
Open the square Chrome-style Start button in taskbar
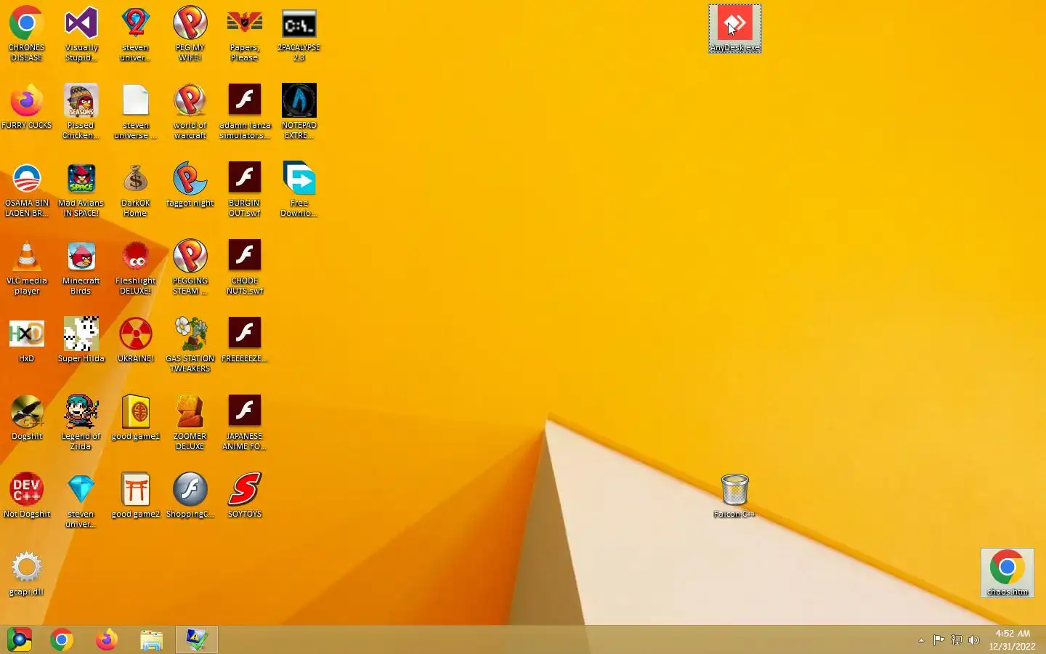(20, 639)
